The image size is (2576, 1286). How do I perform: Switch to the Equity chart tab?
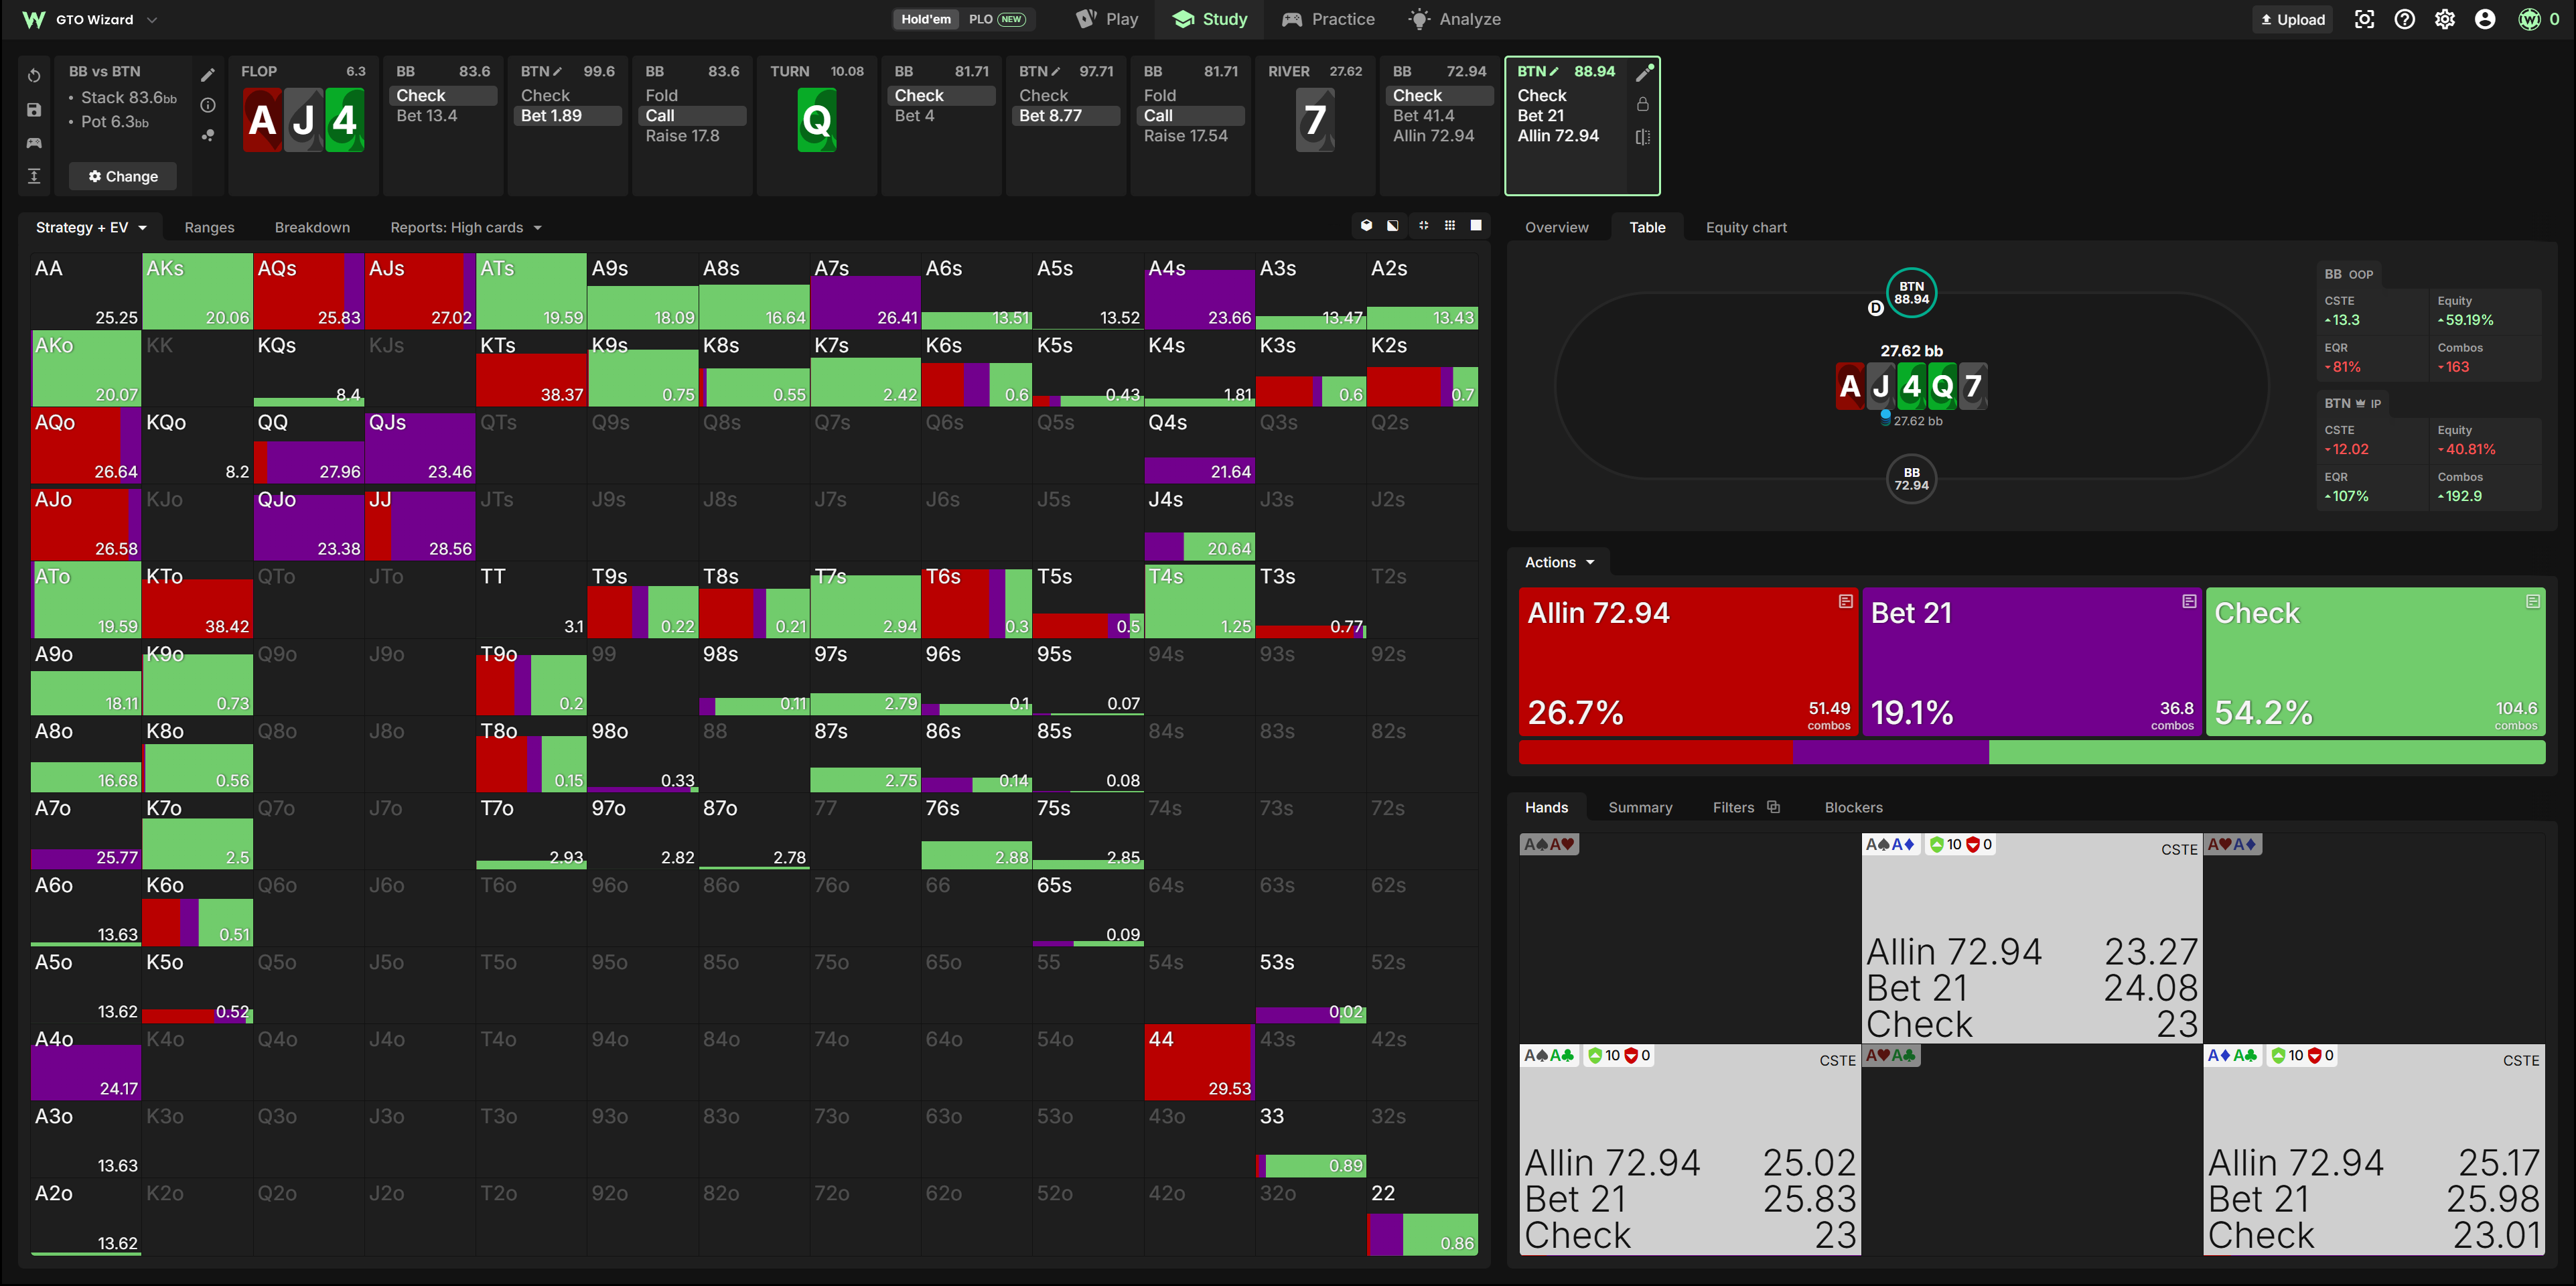point(1746,227)
